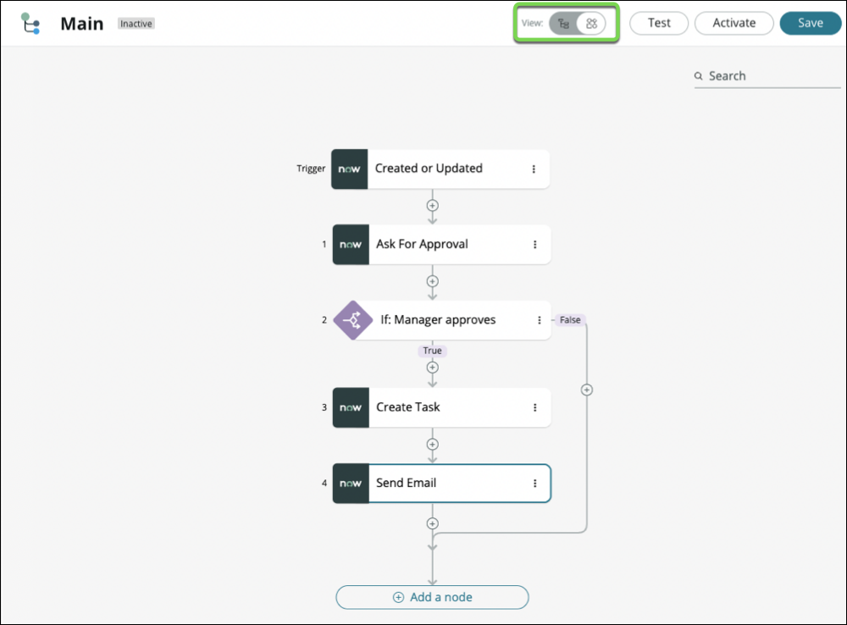
Task: Open options menu for Created or Updated trigger
Action: point(534,169)
